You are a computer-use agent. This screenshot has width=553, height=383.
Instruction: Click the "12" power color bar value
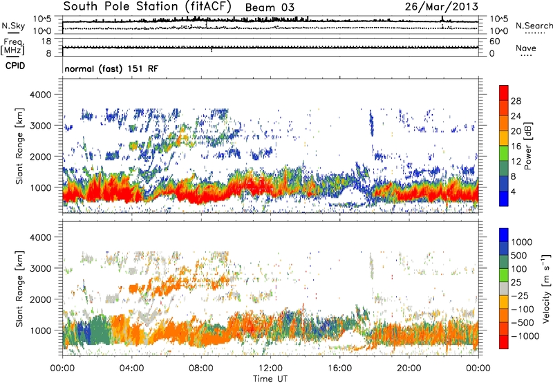tap(516, 162)
